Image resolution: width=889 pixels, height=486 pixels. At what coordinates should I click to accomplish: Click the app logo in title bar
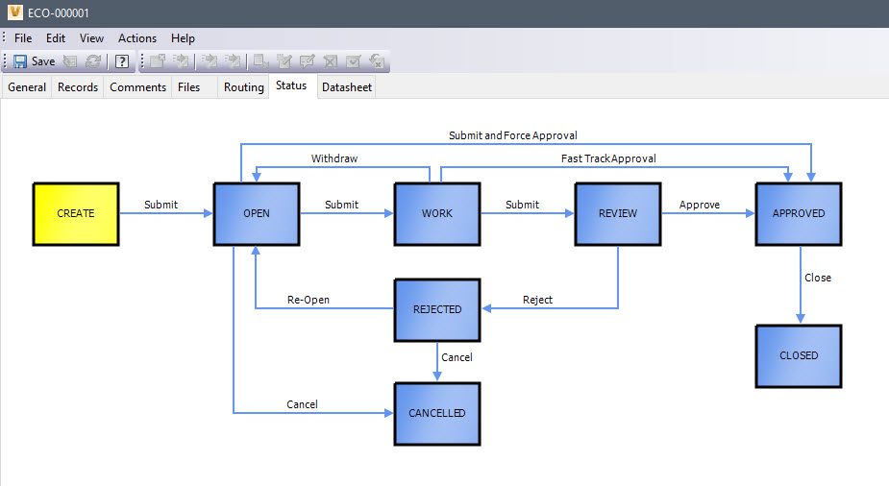[x=12, y=12]
